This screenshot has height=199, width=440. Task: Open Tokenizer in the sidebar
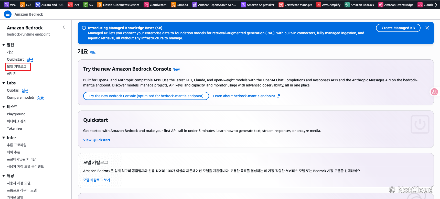pos(15,128)
